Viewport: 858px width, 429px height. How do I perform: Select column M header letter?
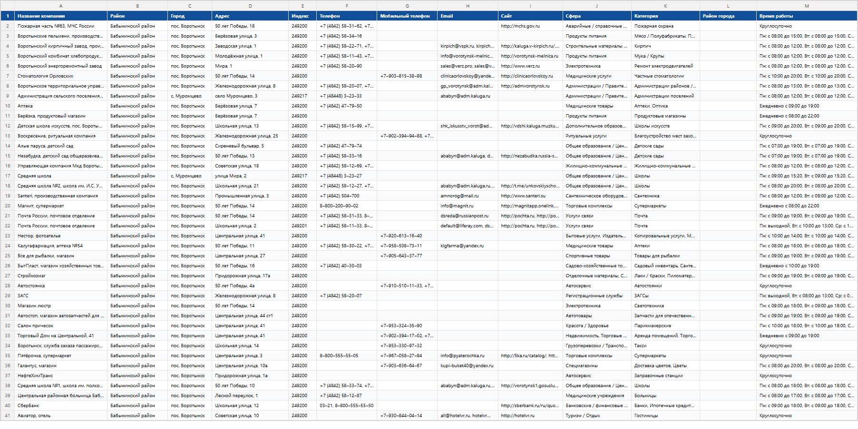[807, 6]
